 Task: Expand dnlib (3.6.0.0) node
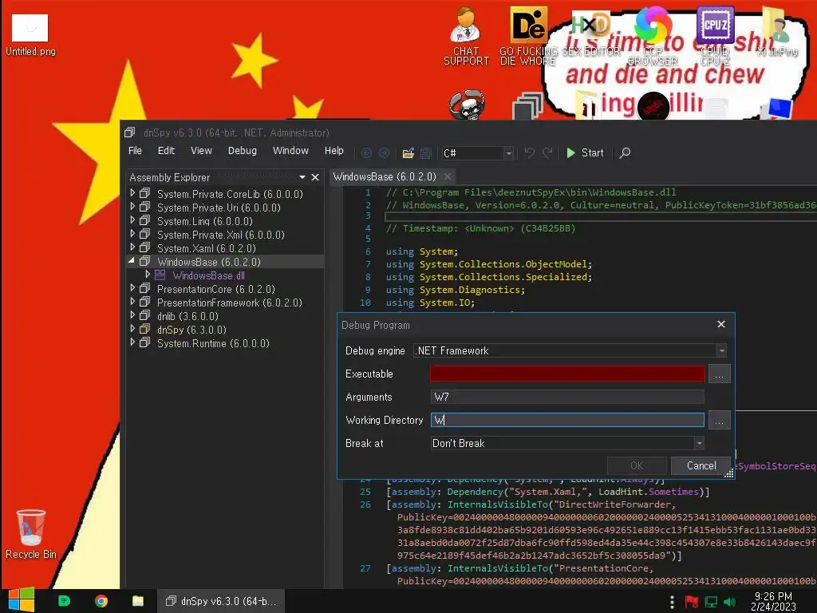[x=132, y=315]
